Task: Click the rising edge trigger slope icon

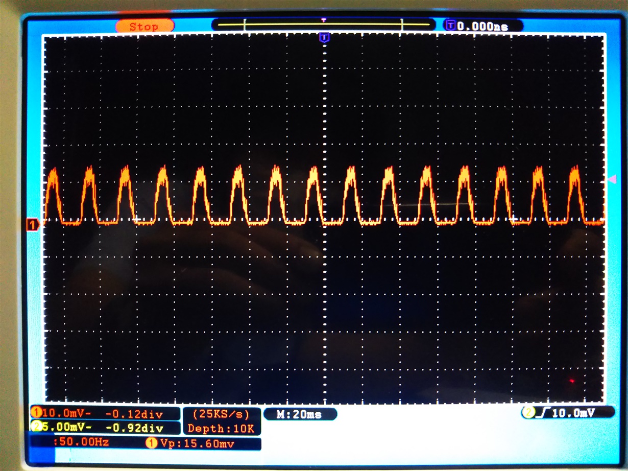Action: tap(542, 413)
